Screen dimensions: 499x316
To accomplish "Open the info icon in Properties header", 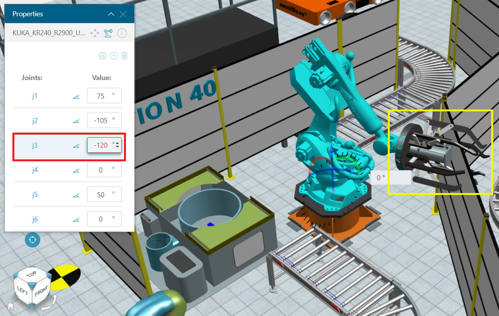I will click(x=121, y=33).
